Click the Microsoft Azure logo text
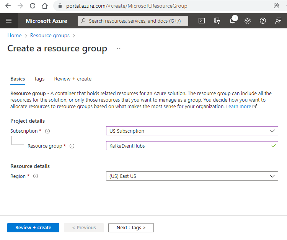287x240 pixels. click(x=46, y=21)
